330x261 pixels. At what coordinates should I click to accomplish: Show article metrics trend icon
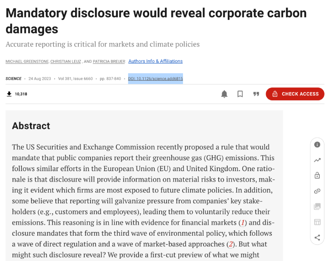pyautogui.click(x=317, y=160)
